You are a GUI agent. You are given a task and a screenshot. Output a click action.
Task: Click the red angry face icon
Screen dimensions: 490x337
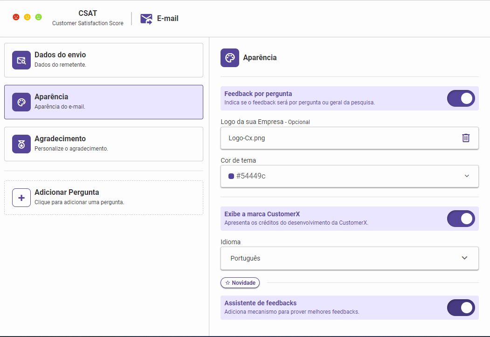point(16,17)
